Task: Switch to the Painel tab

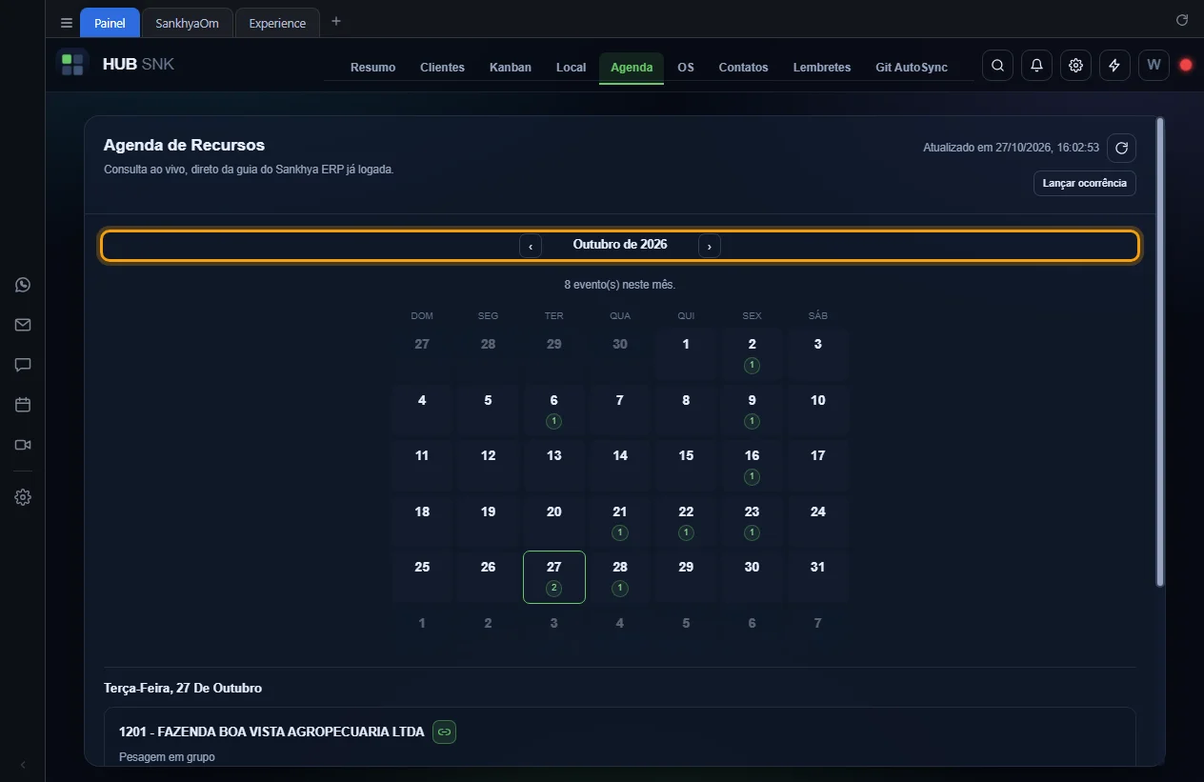Action: pyautogui.click(x=110, y=23)
